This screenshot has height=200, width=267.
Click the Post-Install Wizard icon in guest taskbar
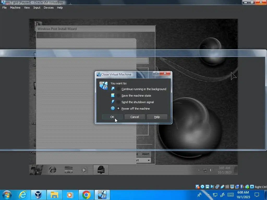coord(101,170)
